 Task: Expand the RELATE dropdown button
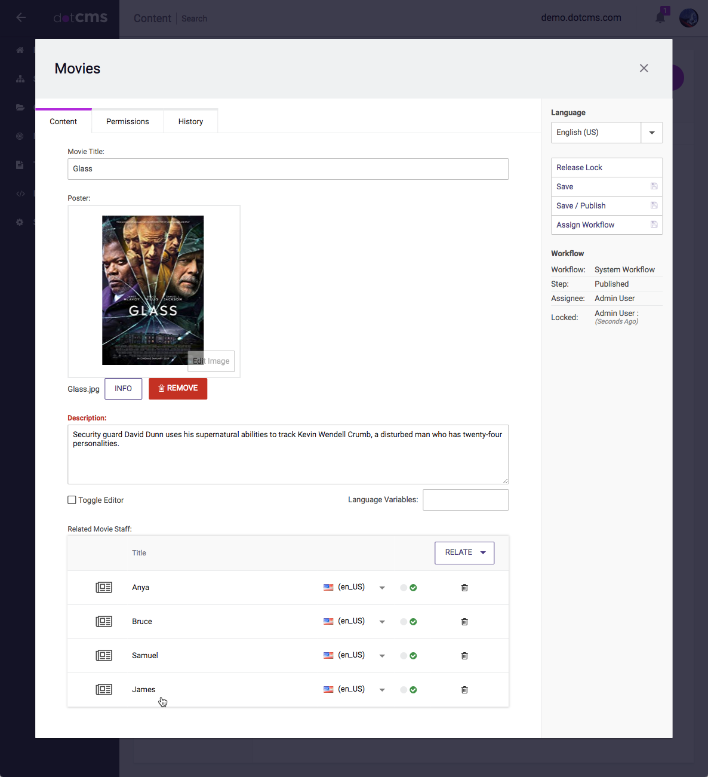tap(464, 552)
